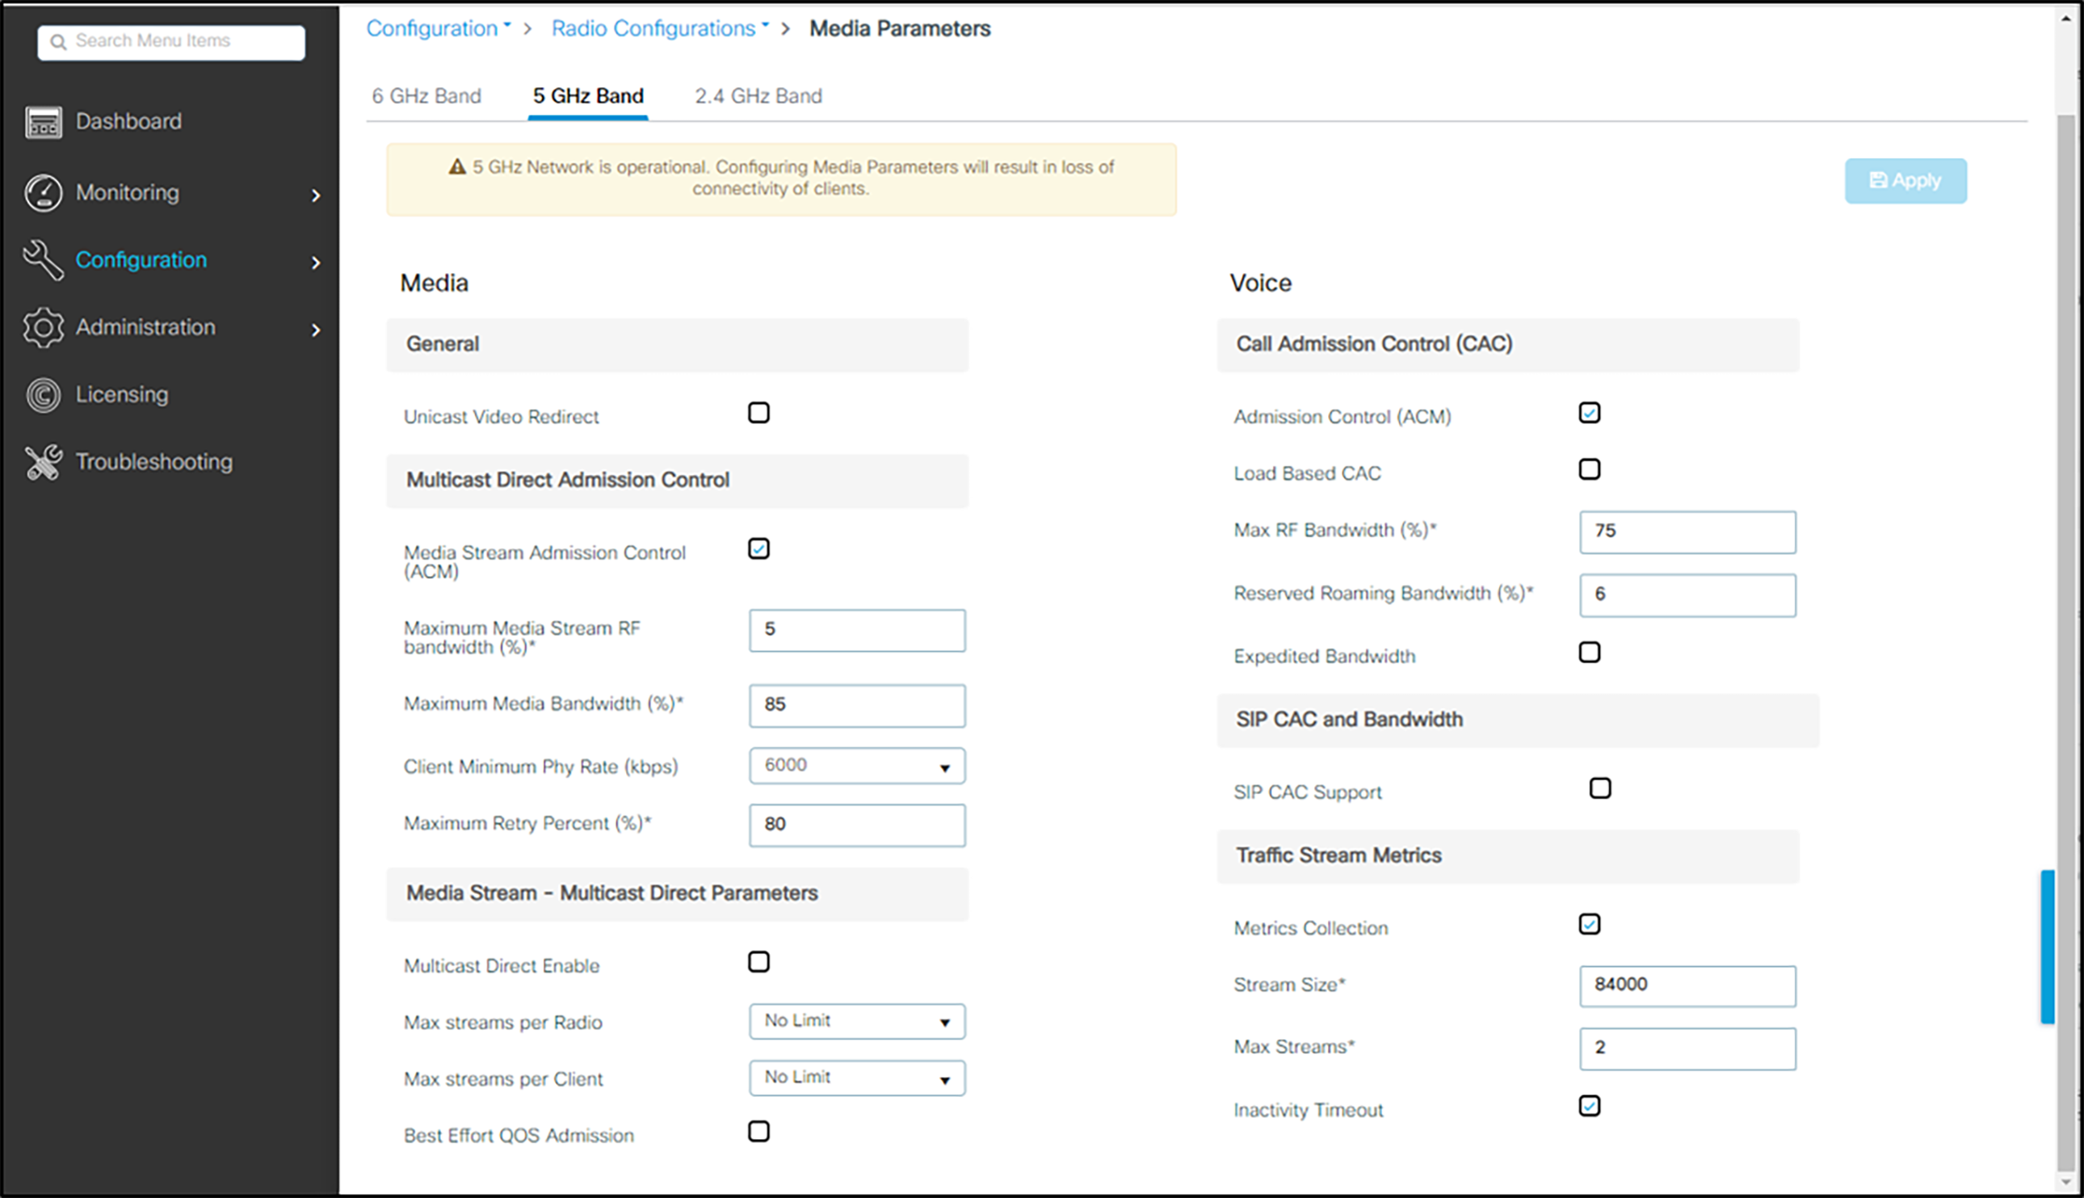This screenshot has height=1198, width=2084.
Task: Edit the Max RF Bandwidth value field
Action: click(1687, 532)
